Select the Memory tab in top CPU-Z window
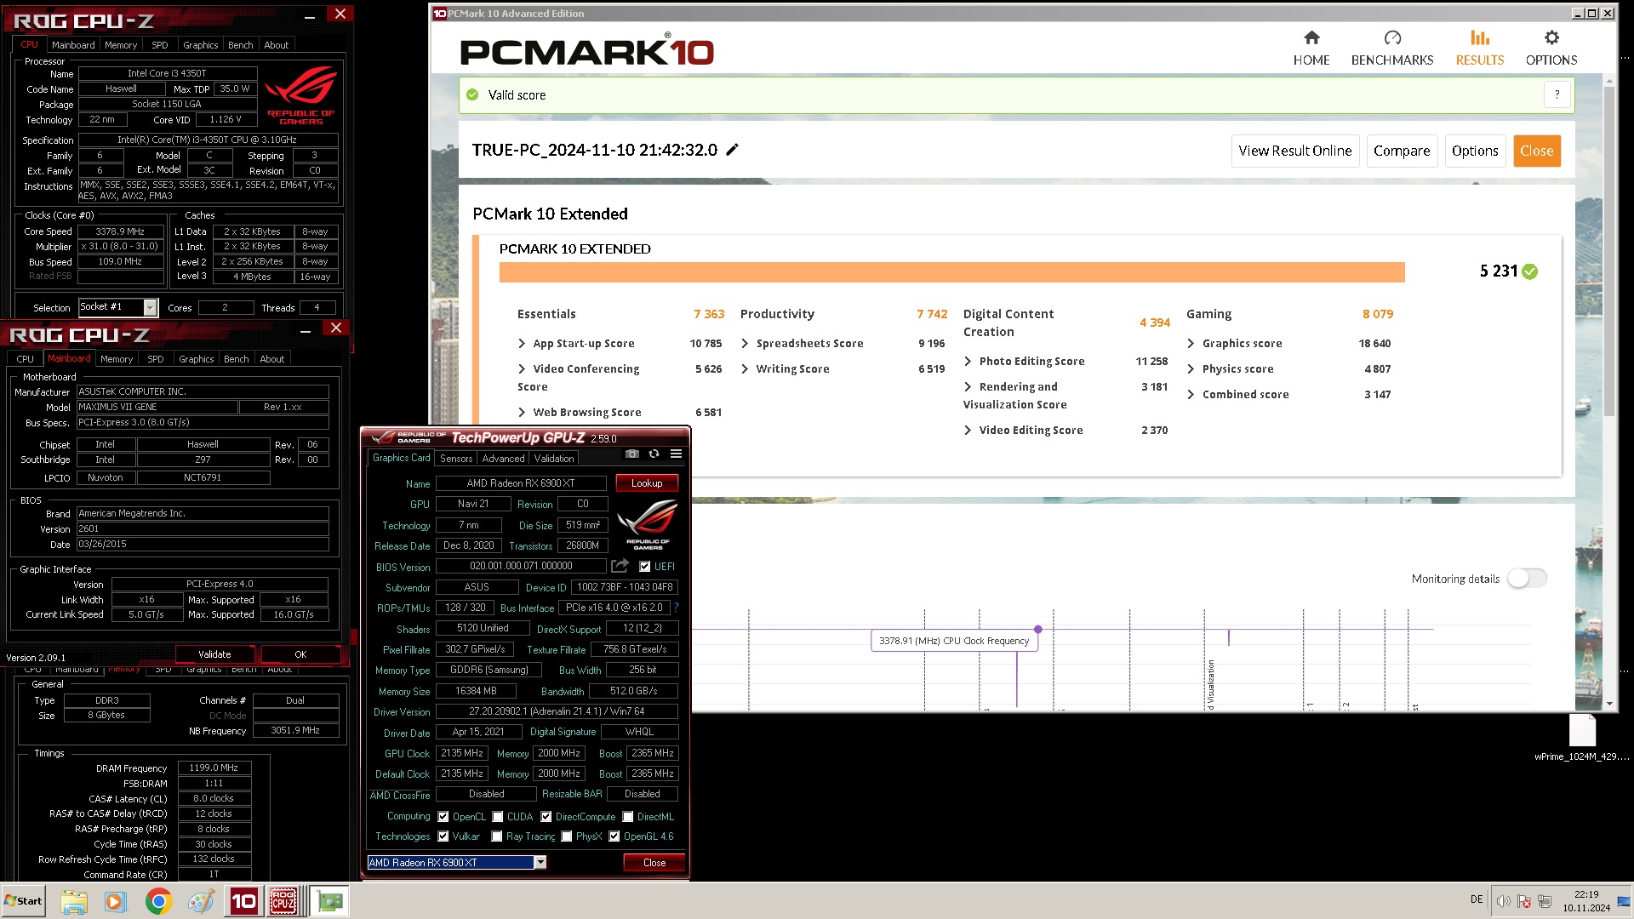 pos(121,45)
